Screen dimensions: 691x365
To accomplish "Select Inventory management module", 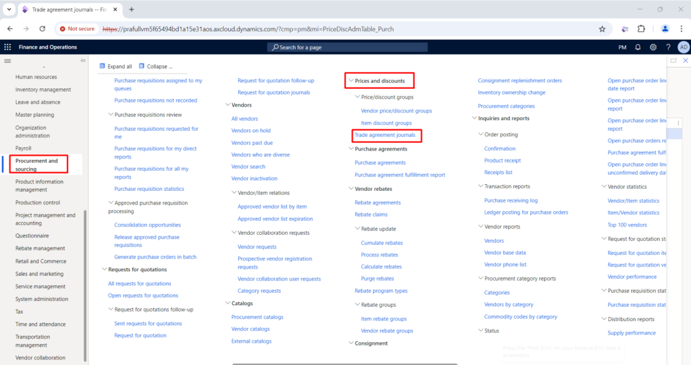I will 43,90.
